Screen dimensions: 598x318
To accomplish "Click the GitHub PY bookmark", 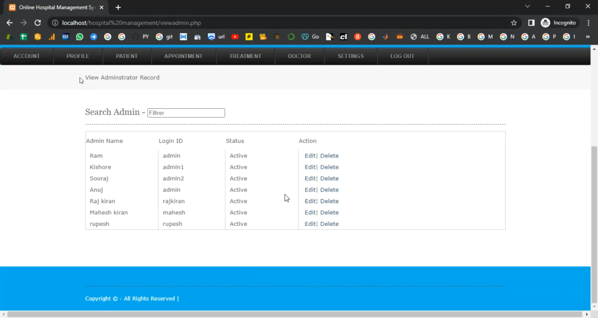I will tap(141, 37).
